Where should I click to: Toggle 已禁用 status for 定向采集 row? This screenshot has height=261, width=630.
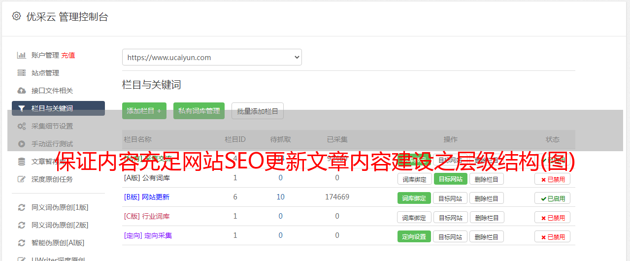(553, 237)
